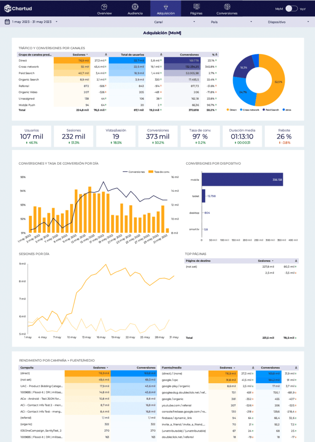This screenshot has height=442, width=315.
Task: Click the 'Duración media' 01:13:10 scorecard
Action: pyautogui.click(x=242, y=136)
